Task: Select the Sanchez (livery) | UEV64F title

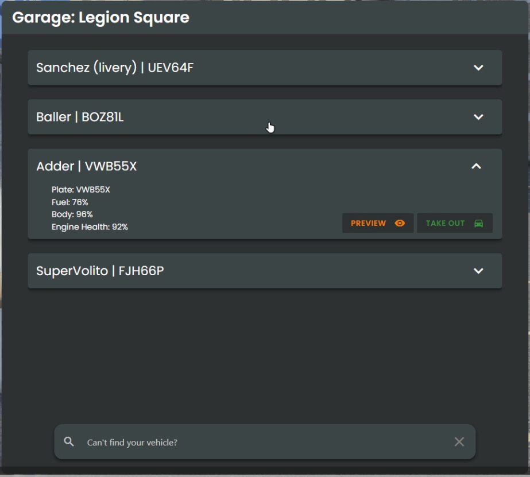Action: coord(115,68)
